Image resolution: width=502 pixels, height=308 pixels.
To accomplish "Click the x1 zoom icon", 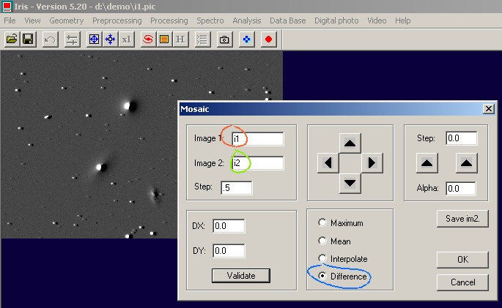I will pyautogui.click(x=127, y=40).
